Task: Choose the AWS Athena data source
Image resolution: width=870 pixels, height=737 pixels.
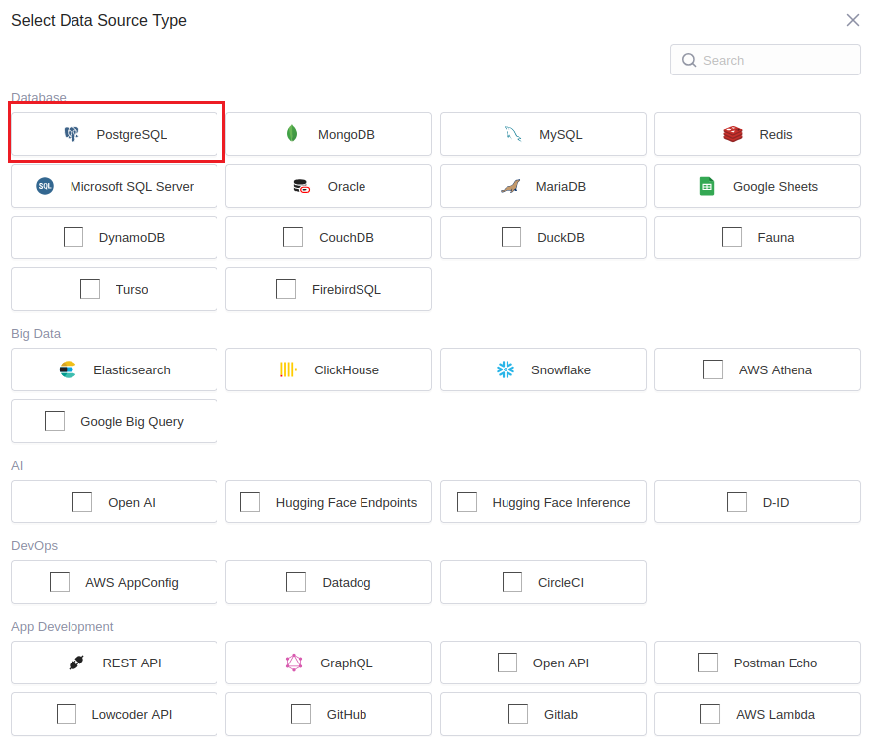Action: (758, 369)
